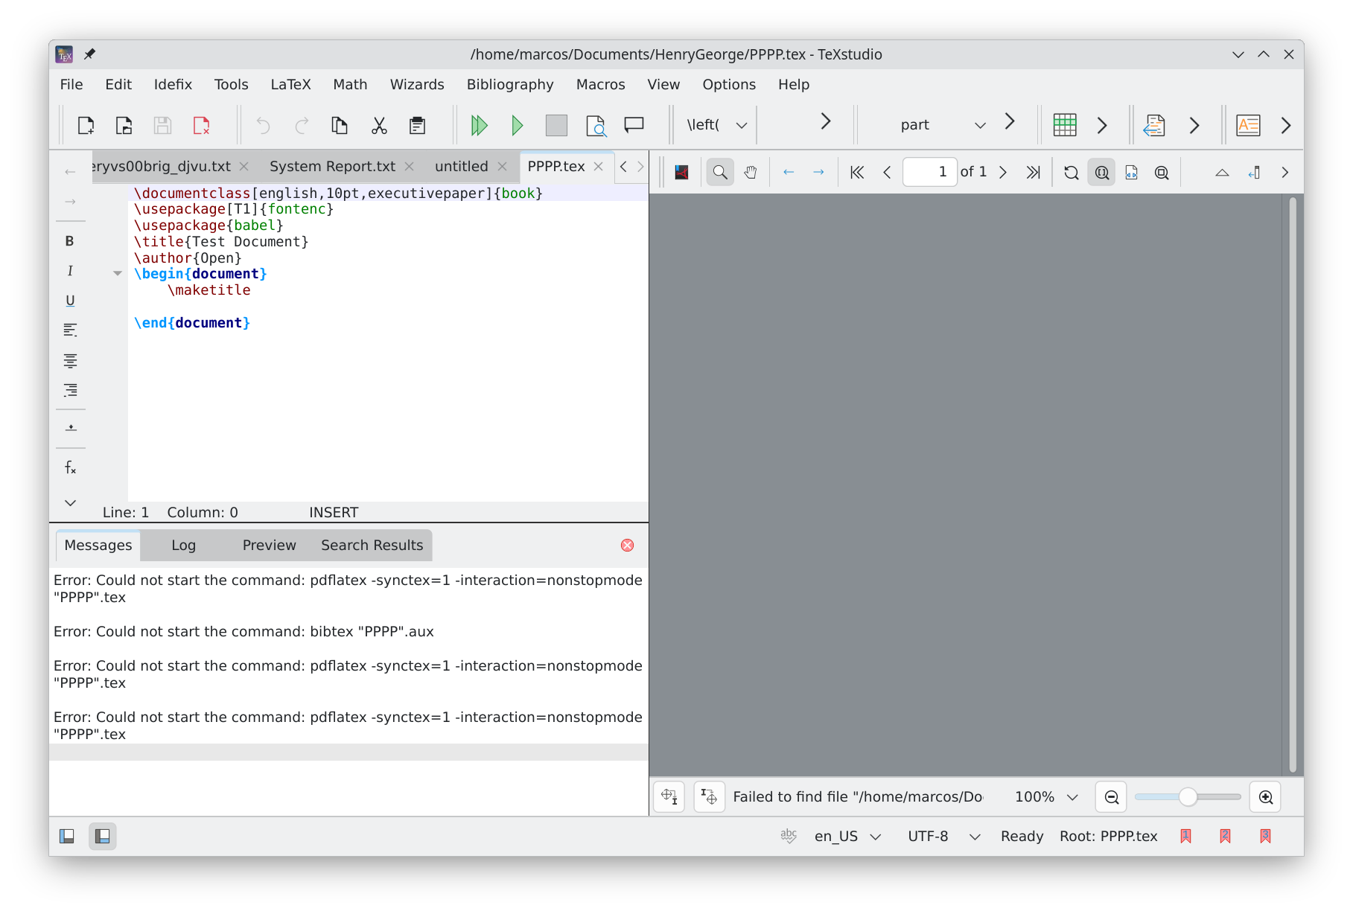
Task: Expand the overflow chevron after the part dropdown
Action: pyautogui.click(x=1010, y=121)
